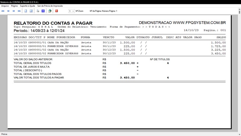
Task: Click the Período 14/09/23 à 12/01/24 line
Action: pyautogui.click(x=39, y=31)
